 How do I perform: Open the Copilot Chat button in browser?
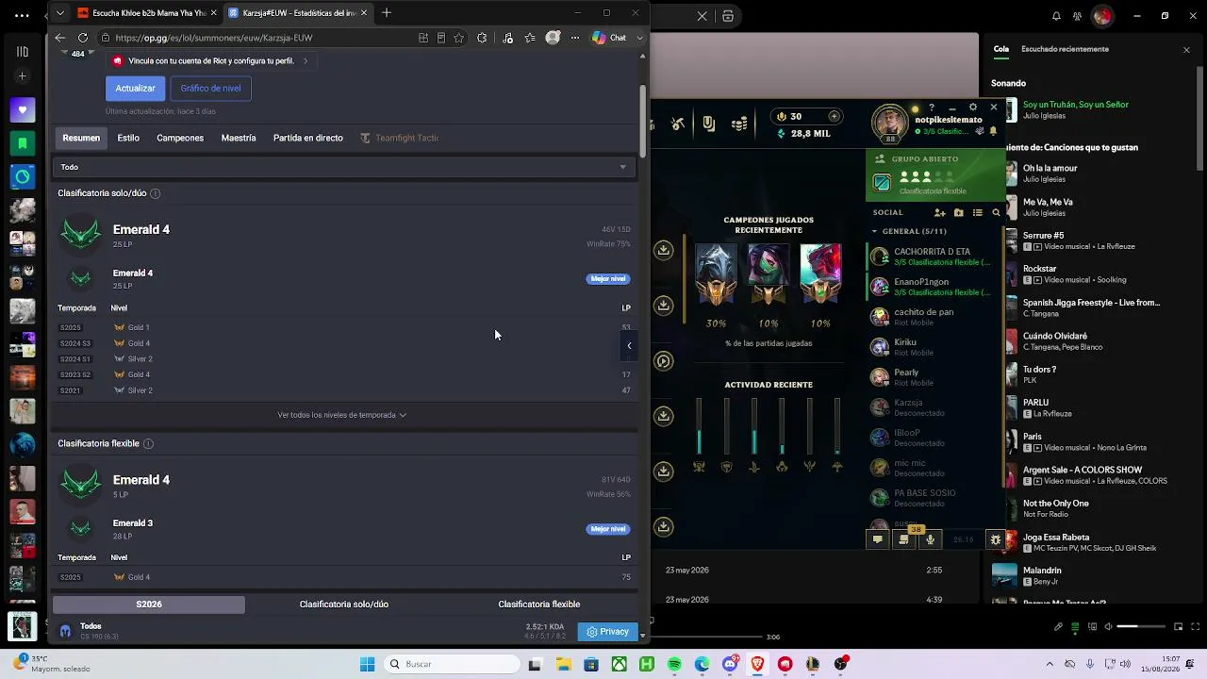point(609,38)
